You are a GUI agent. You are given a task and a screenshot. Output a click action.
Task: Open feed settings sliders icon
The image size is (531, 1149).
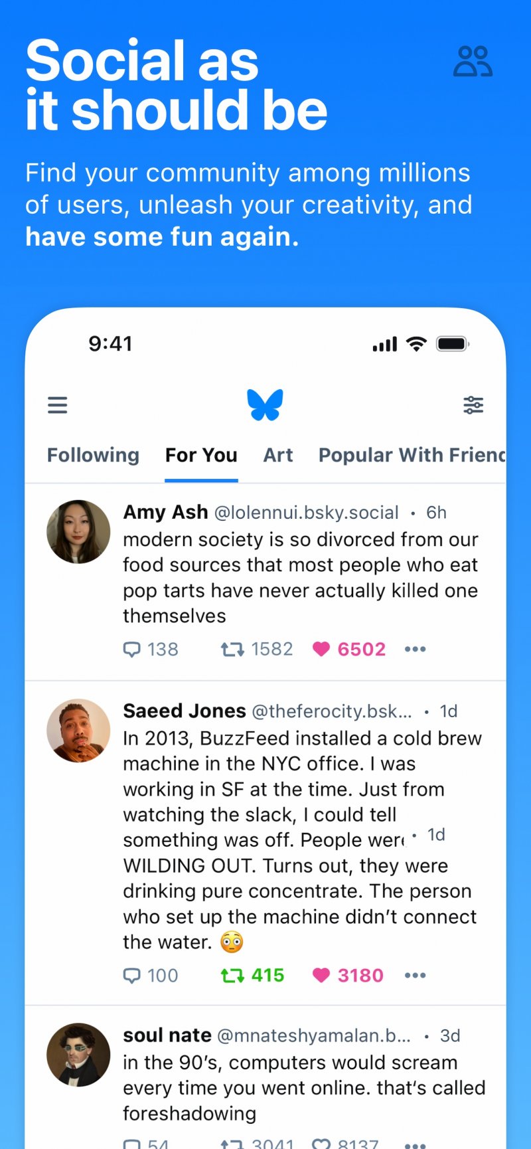(473, 404)
